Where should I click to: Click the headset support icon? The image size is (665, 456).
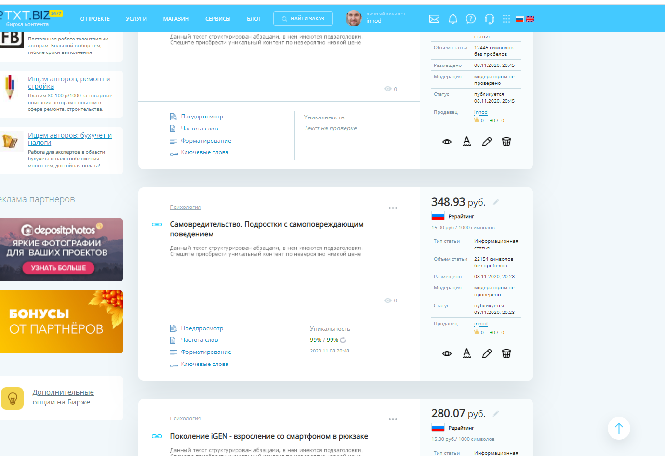point(489,19)
